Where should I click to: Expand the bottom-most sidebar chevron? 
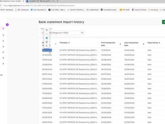[x=3, y=64]
